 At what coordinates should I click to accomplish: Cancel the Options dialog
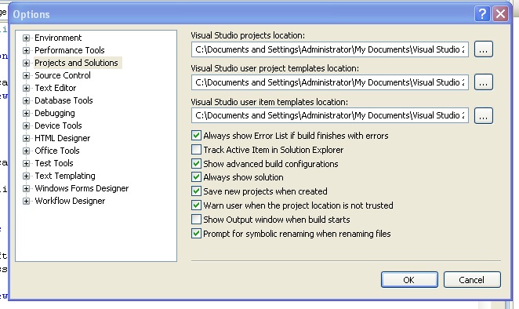pyautogui.click(x=472, y=280)
